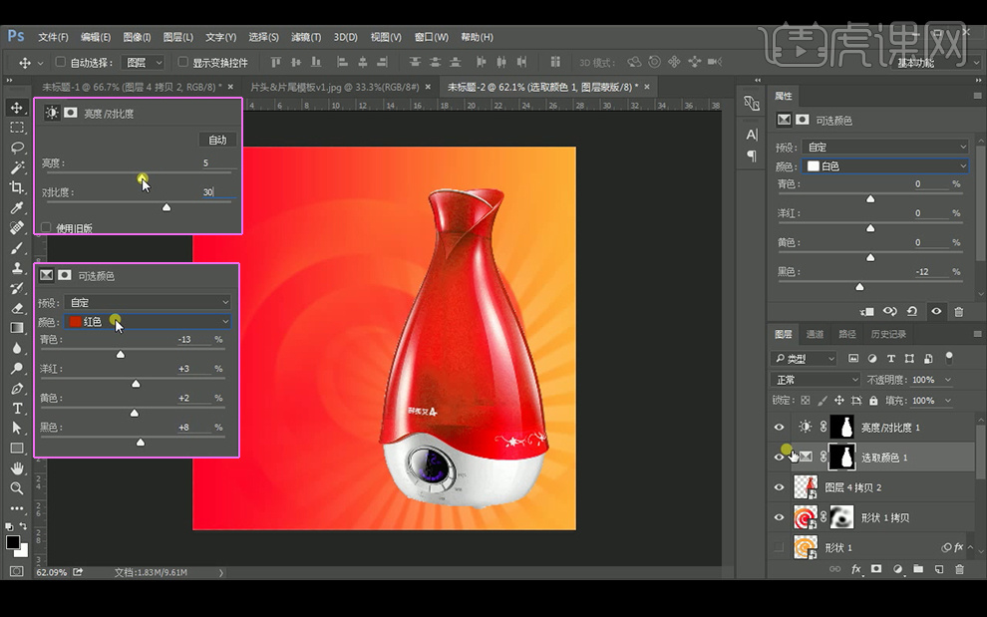Switch to the 通道 tab
This screenshot has width=987, height=617.
pyautogui.click(x=815, y=334)
